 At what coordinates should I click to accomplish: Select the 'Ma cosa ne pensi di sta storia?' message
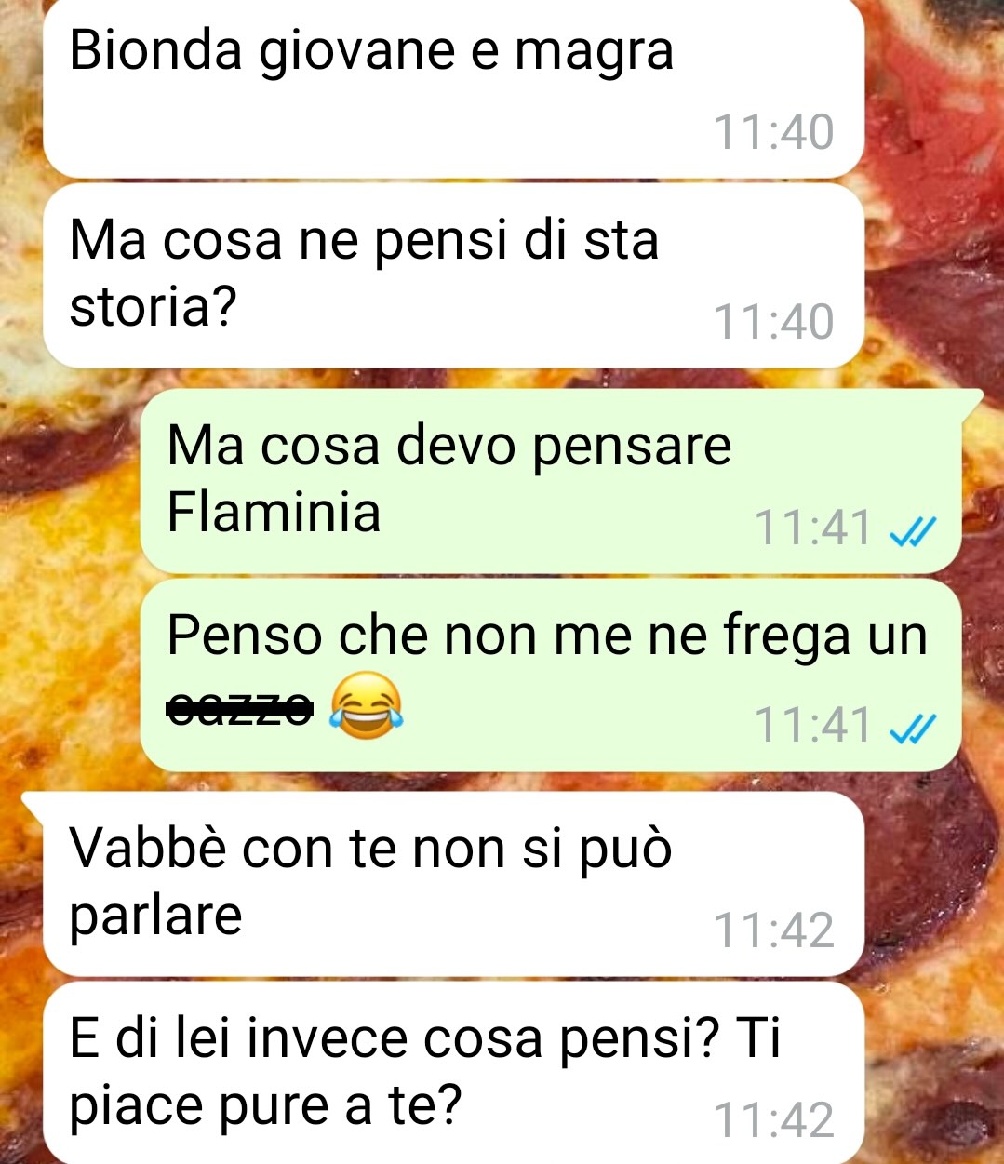coord(454,275)
